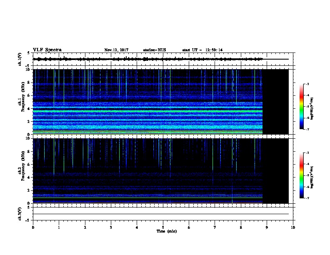This screenshot has width=330, height=255.
Task: Click the ch.1 spectrogram color bar
Action: pyautogui.click(x=301, y=107)
